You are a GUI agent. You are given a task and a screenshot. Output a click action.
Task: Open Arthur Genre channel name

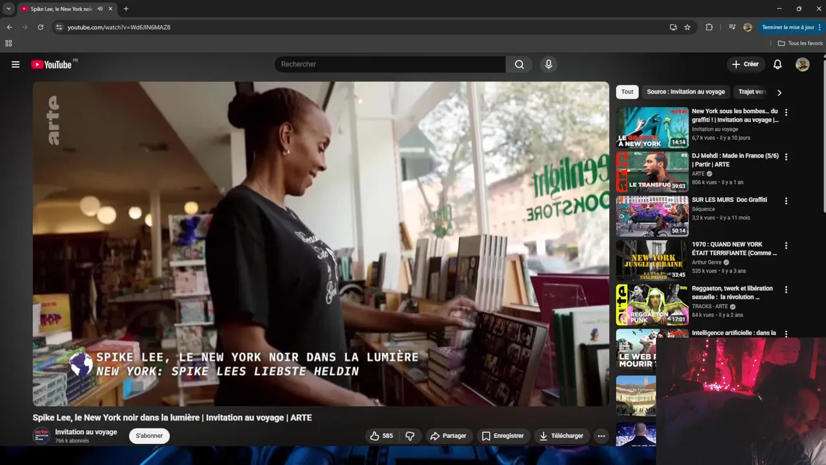pos(707,262)
